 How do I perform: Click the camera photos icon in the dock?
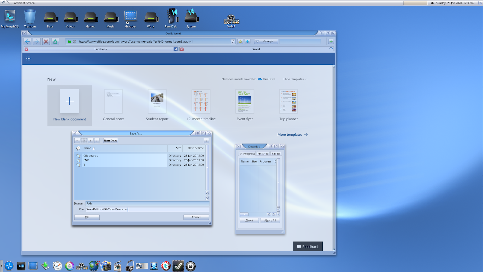tap(106, 266)
